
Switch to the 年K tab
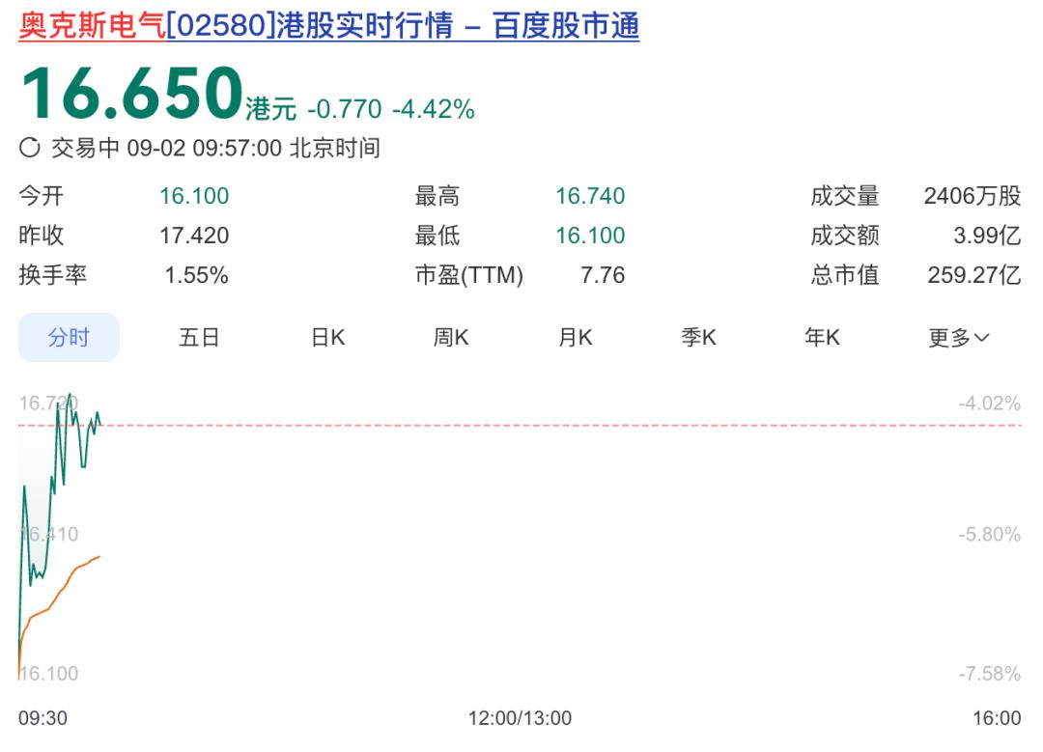tap(822, 337)
